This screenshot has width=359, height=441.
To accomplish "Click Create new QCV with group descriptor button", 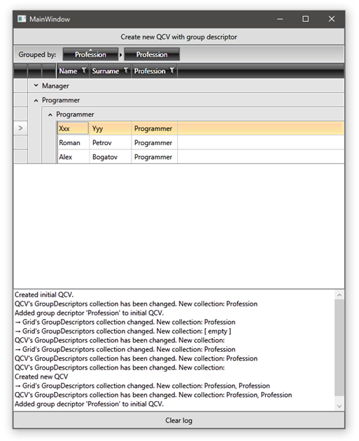I will pyautogui.click(x=178, y=37).
